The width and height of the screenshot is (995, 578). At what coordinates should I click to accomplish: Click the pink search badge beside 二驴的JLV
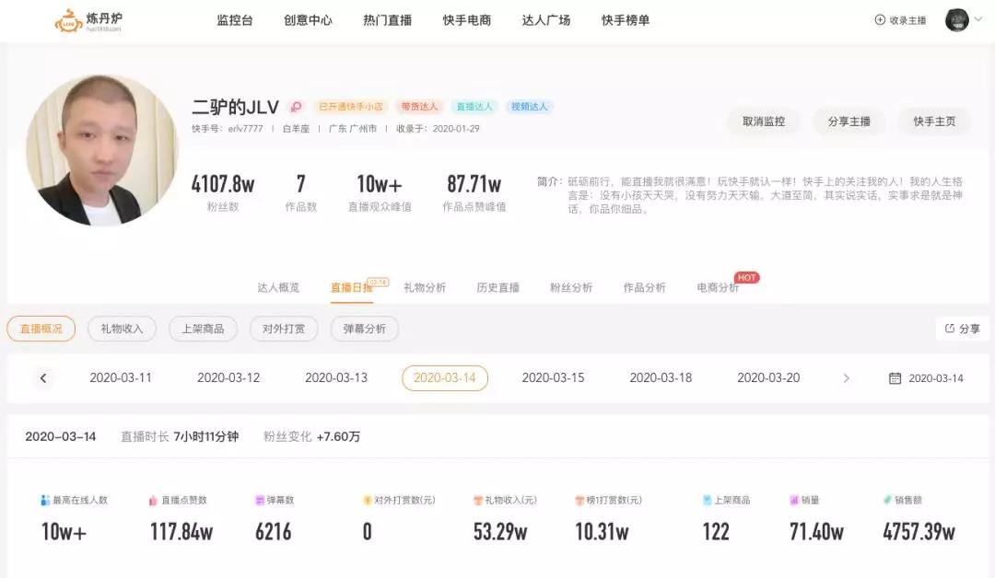point(296,107)
